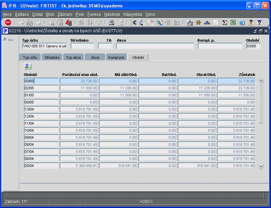Open the Nástroje menu

[x=112, y=14]
